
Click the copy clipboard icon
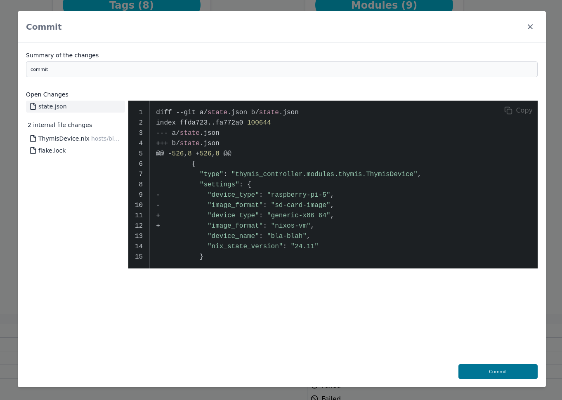(508, 111)
